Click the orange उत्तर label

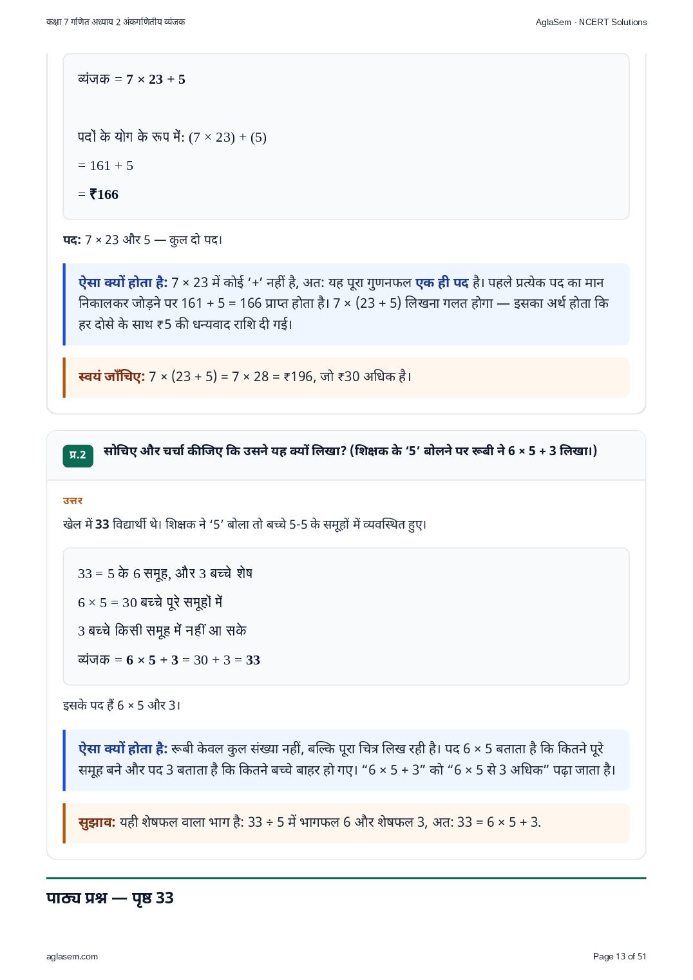(x=73, y=500)
